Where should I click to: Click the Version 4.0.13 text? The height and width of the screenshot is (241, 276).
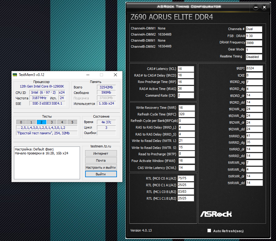point(141,230)
